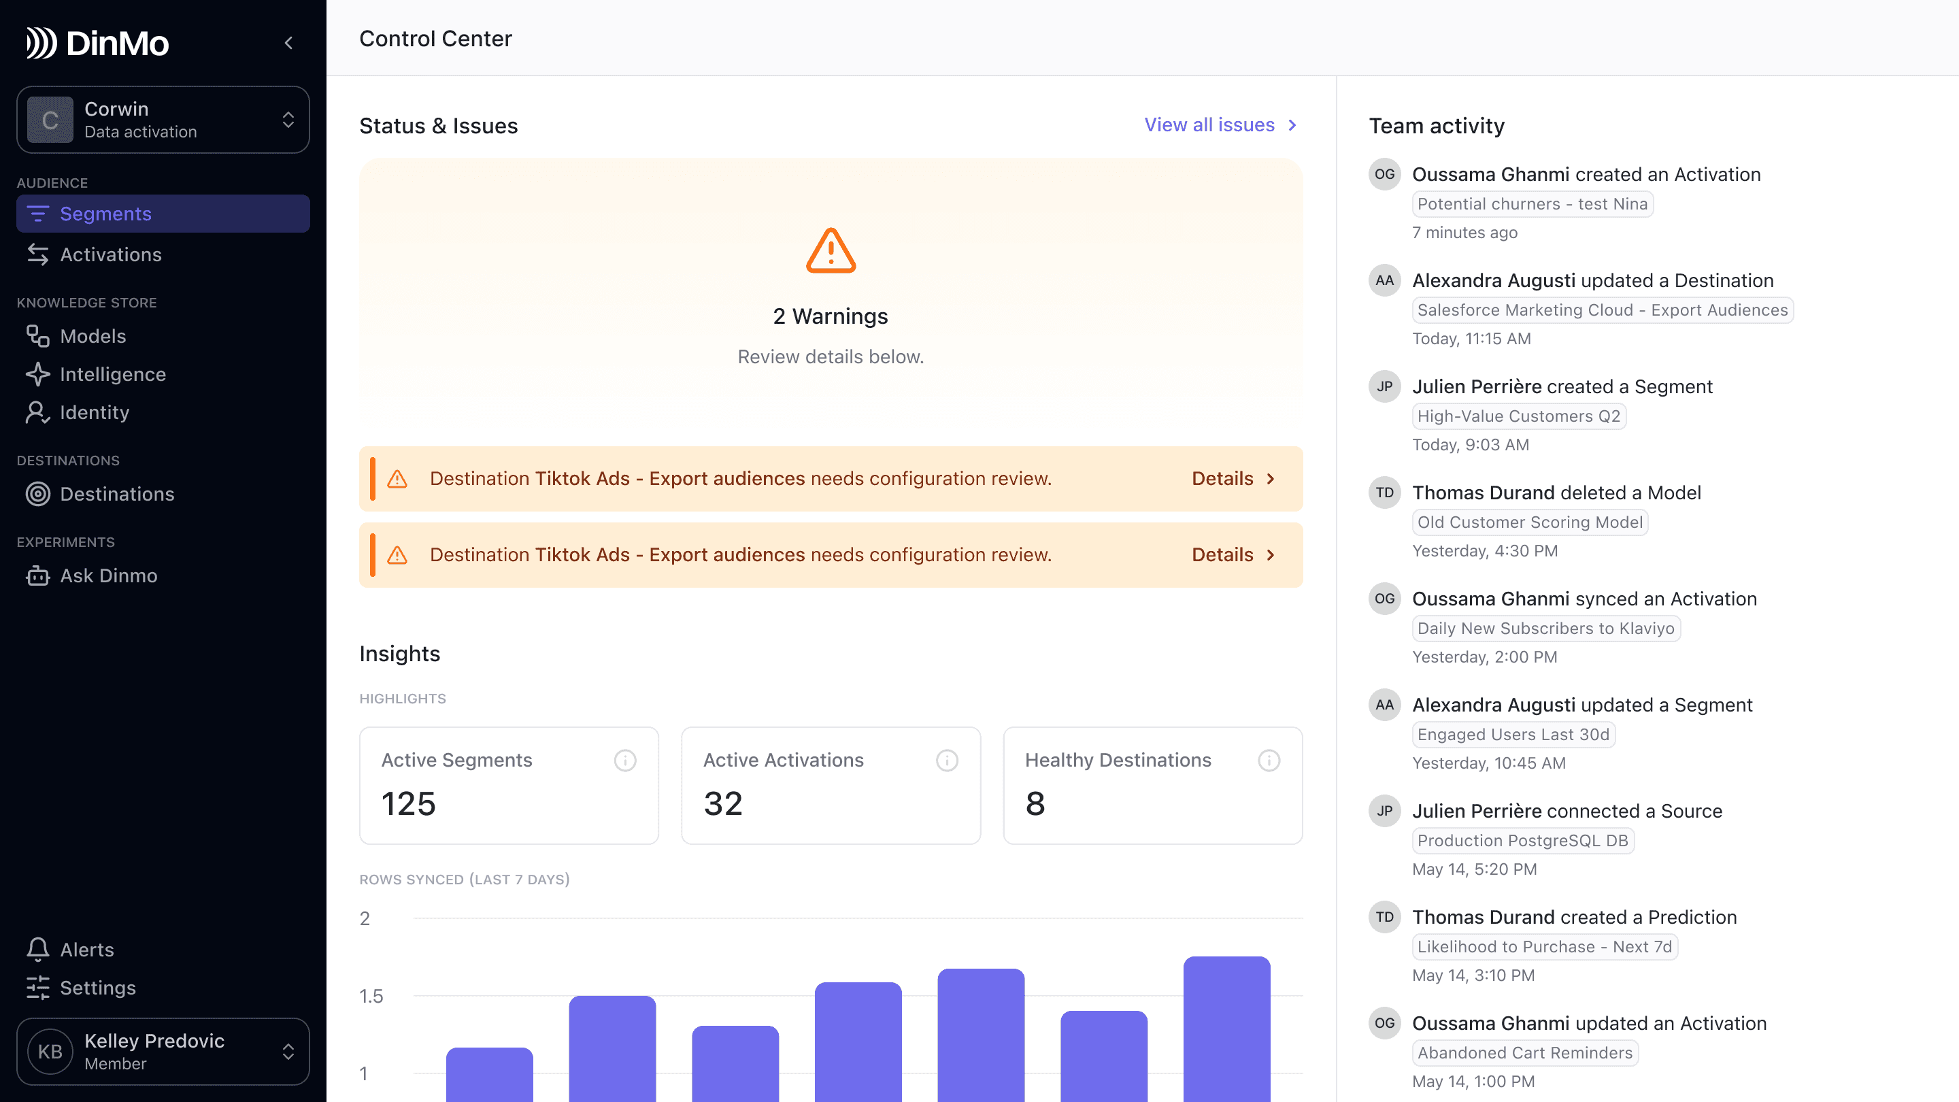Click the Potential churners - test Nina tag
This screenshot has height=1102, width=1959.
pyautogui.click(x=1532, y=204)
